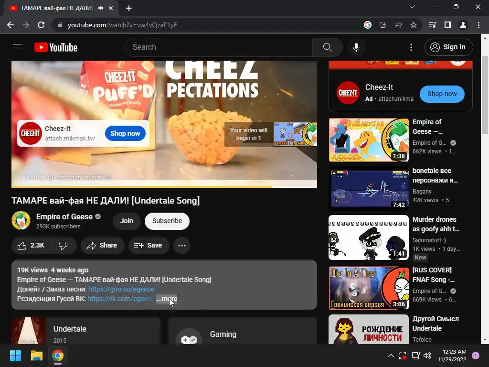The image size is (489, 367).
Task: Open the YouTube hamburger guide menu
Action: coord(17,47)
